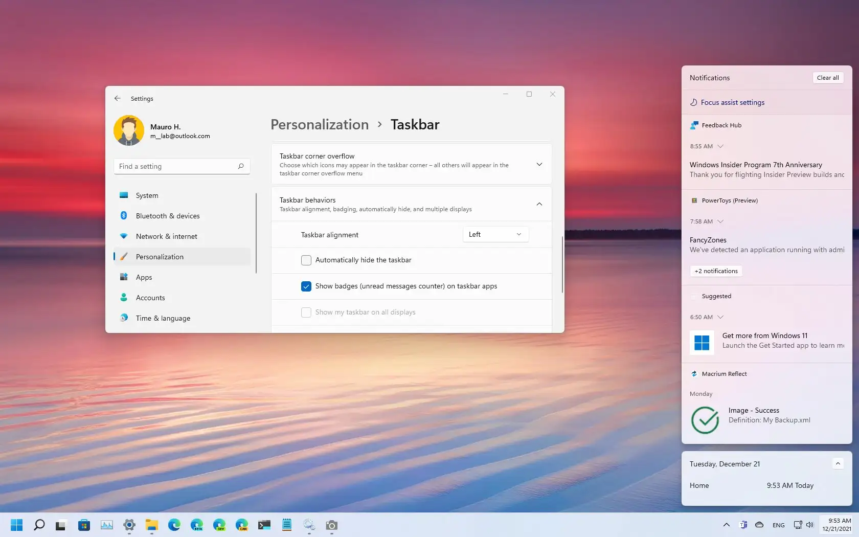The height and width of the screenshot is (537, 859).
Task: Open Accounts settings category
Action: [x=150, y=298]
